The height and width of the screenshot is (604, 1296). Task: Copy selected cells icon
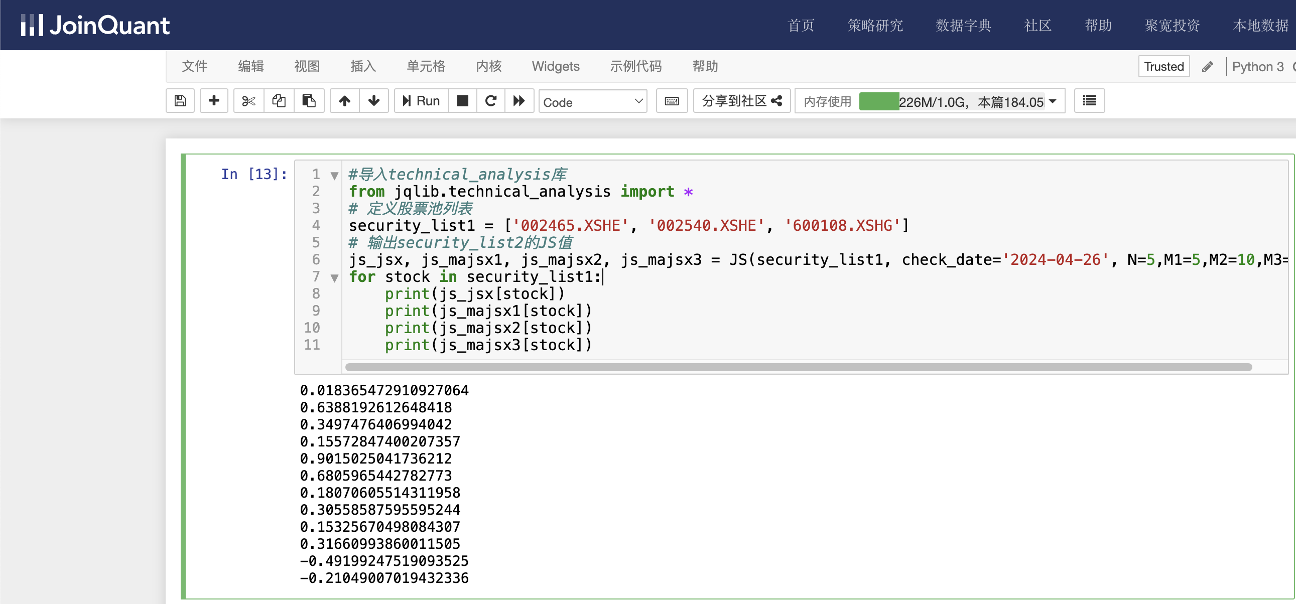point(279,101)
